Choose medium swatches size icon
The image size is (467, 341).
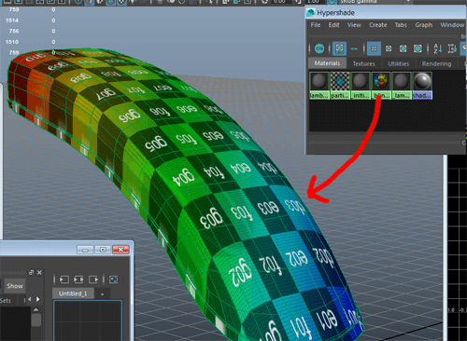pyautogui.click(x=389, y=48)
